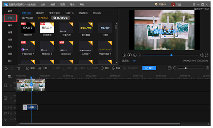Open the 视图 view menu
Viewport: 213px width, 128px height.
point(63,4)
